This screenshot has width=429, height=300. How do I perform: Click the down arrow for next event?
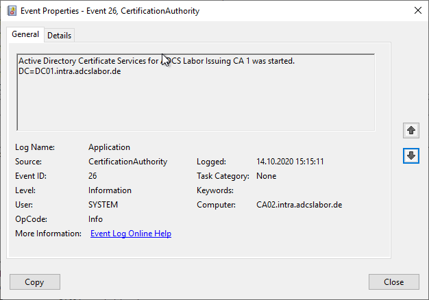pyautogui.click(x=411, y=155)
